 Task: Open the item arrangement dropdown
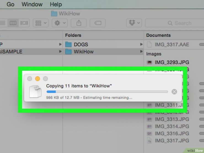[41, 23]
